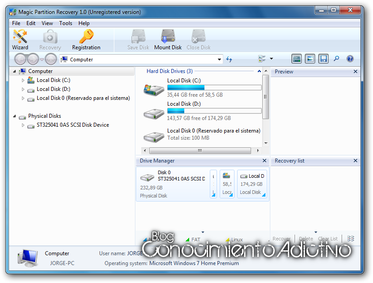Open navigation history dropdown arrow

[x=42, y=60]
